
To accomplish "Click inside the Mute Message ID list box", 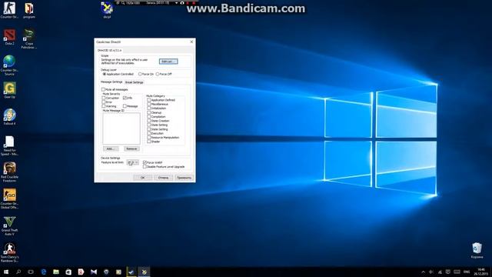I will 121,128.
